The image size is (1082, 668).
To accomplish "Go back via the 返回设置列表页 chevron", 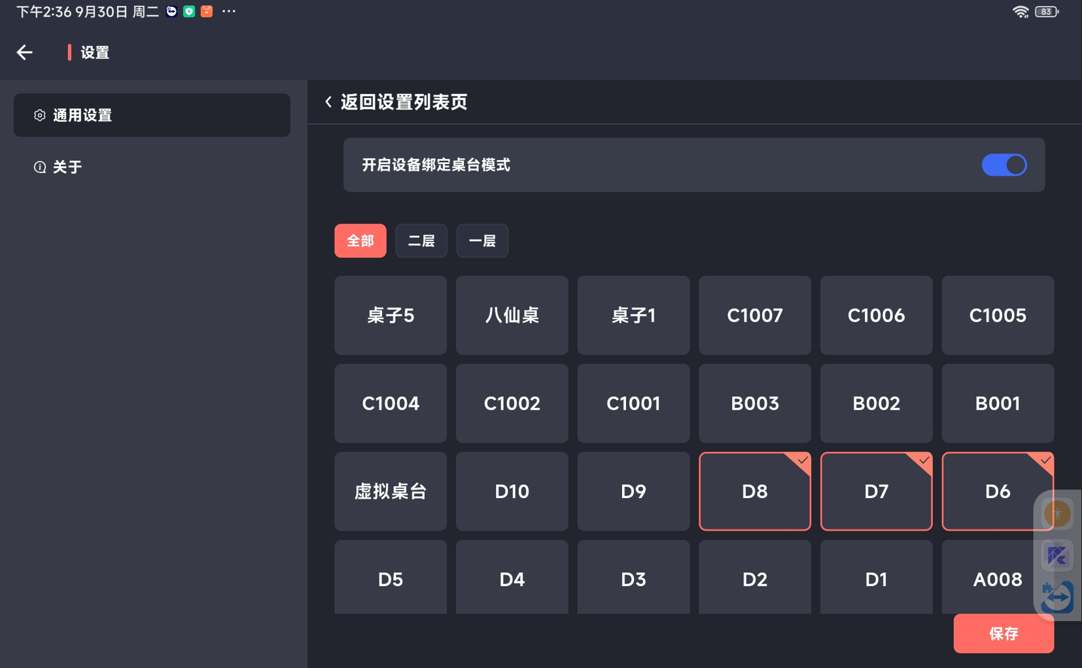I will [x=328, y=102].
